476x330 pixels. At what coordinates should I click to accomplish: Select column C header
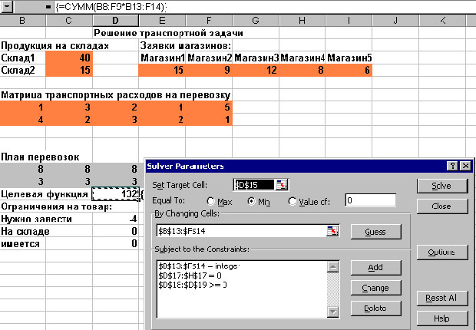pos(69,21)
